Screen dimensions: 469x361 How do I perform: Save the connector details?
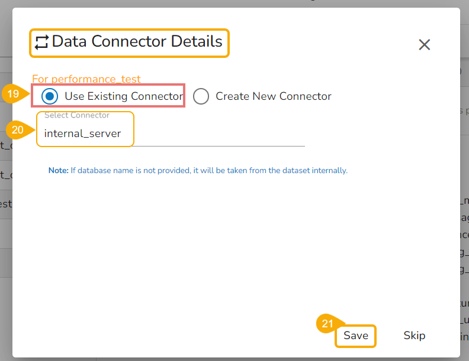click(x=356, y=336)
